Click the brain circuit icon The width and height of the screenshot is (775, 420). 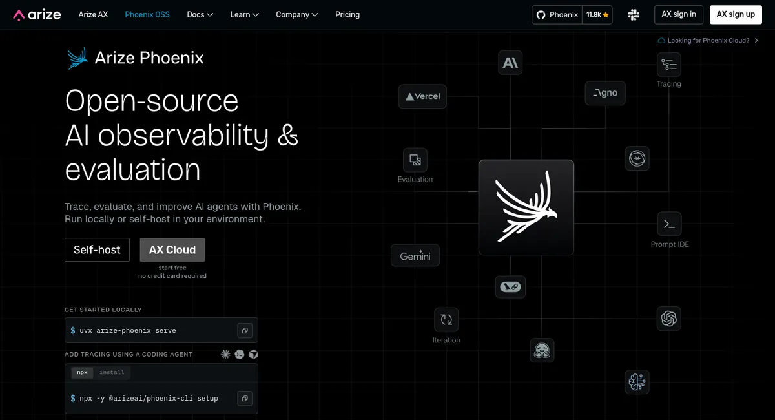(x=637, y=382)
